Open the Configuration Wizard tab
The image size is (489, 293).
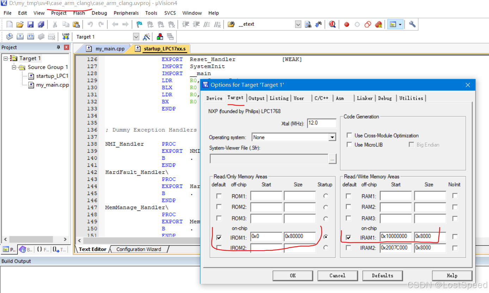[x=139, y=249]
